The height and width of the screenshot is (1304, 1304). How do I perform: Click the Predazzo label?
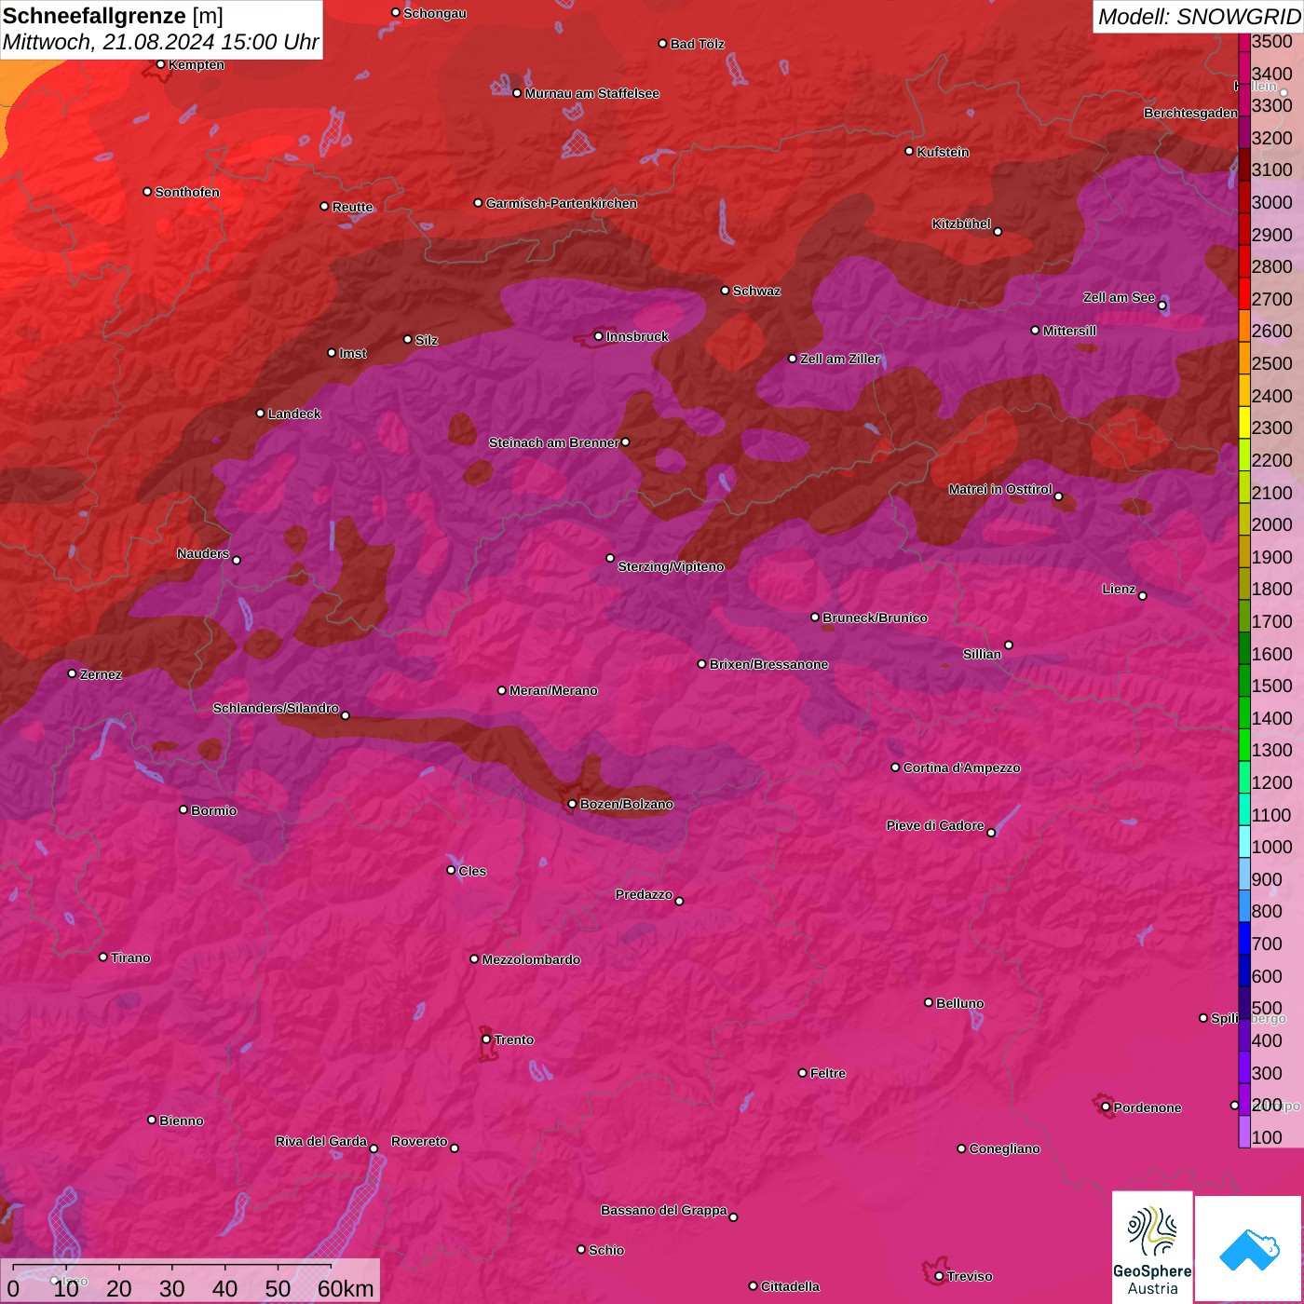(x=644, y=894)
